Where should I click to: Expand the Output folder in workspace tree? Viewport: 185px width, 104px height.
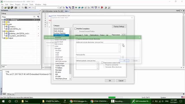tap(4, 38)
